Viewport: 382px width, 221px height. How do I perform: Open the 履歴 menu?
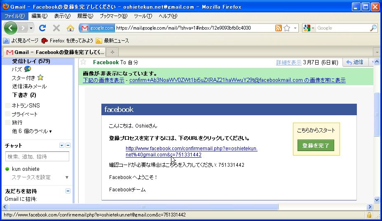point(85,16)
